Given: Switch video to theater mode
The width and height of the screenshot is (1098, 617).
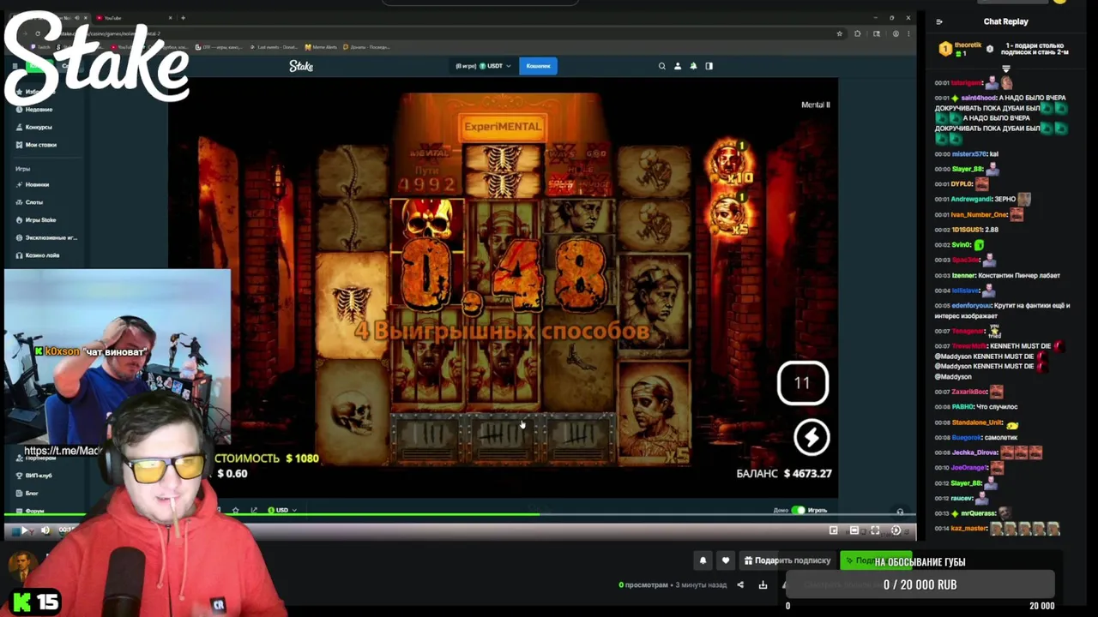Looking at the screenshot, I should tap(854, 530).
